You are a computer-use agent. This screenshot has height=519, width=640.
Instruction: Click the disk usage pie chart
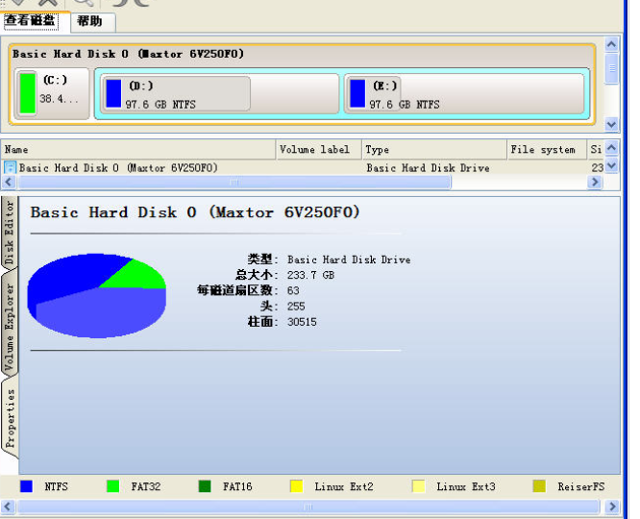pos(97,296)
